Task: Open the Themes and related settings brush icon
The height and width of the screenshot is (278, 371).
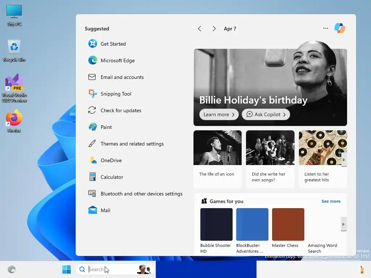Action: (92, 143)
